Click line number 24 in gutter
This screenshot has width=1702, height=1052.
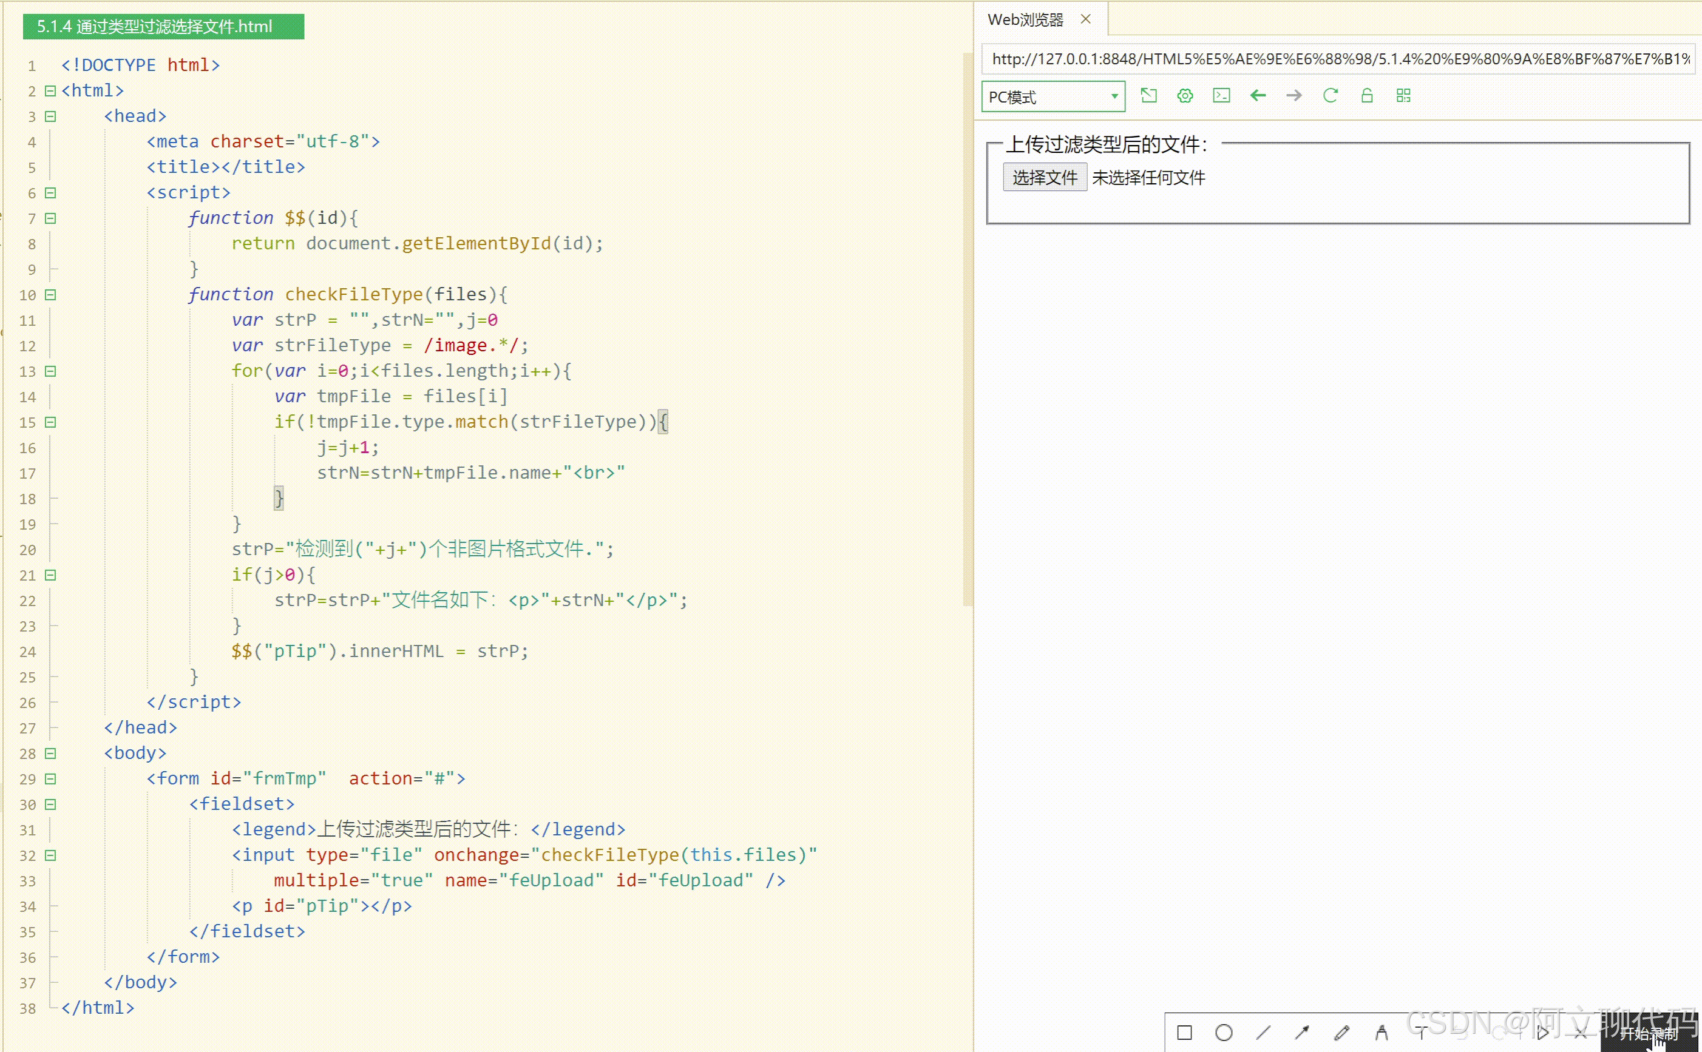(28, 652)
